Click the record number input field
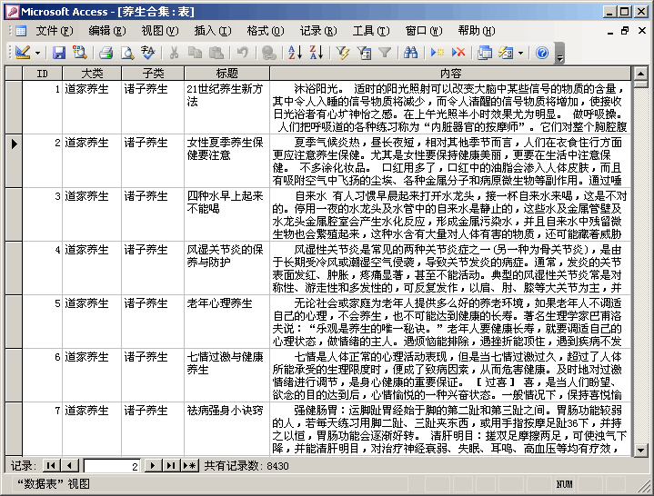The height and width of the screenshot is (496, 654). 112,466
